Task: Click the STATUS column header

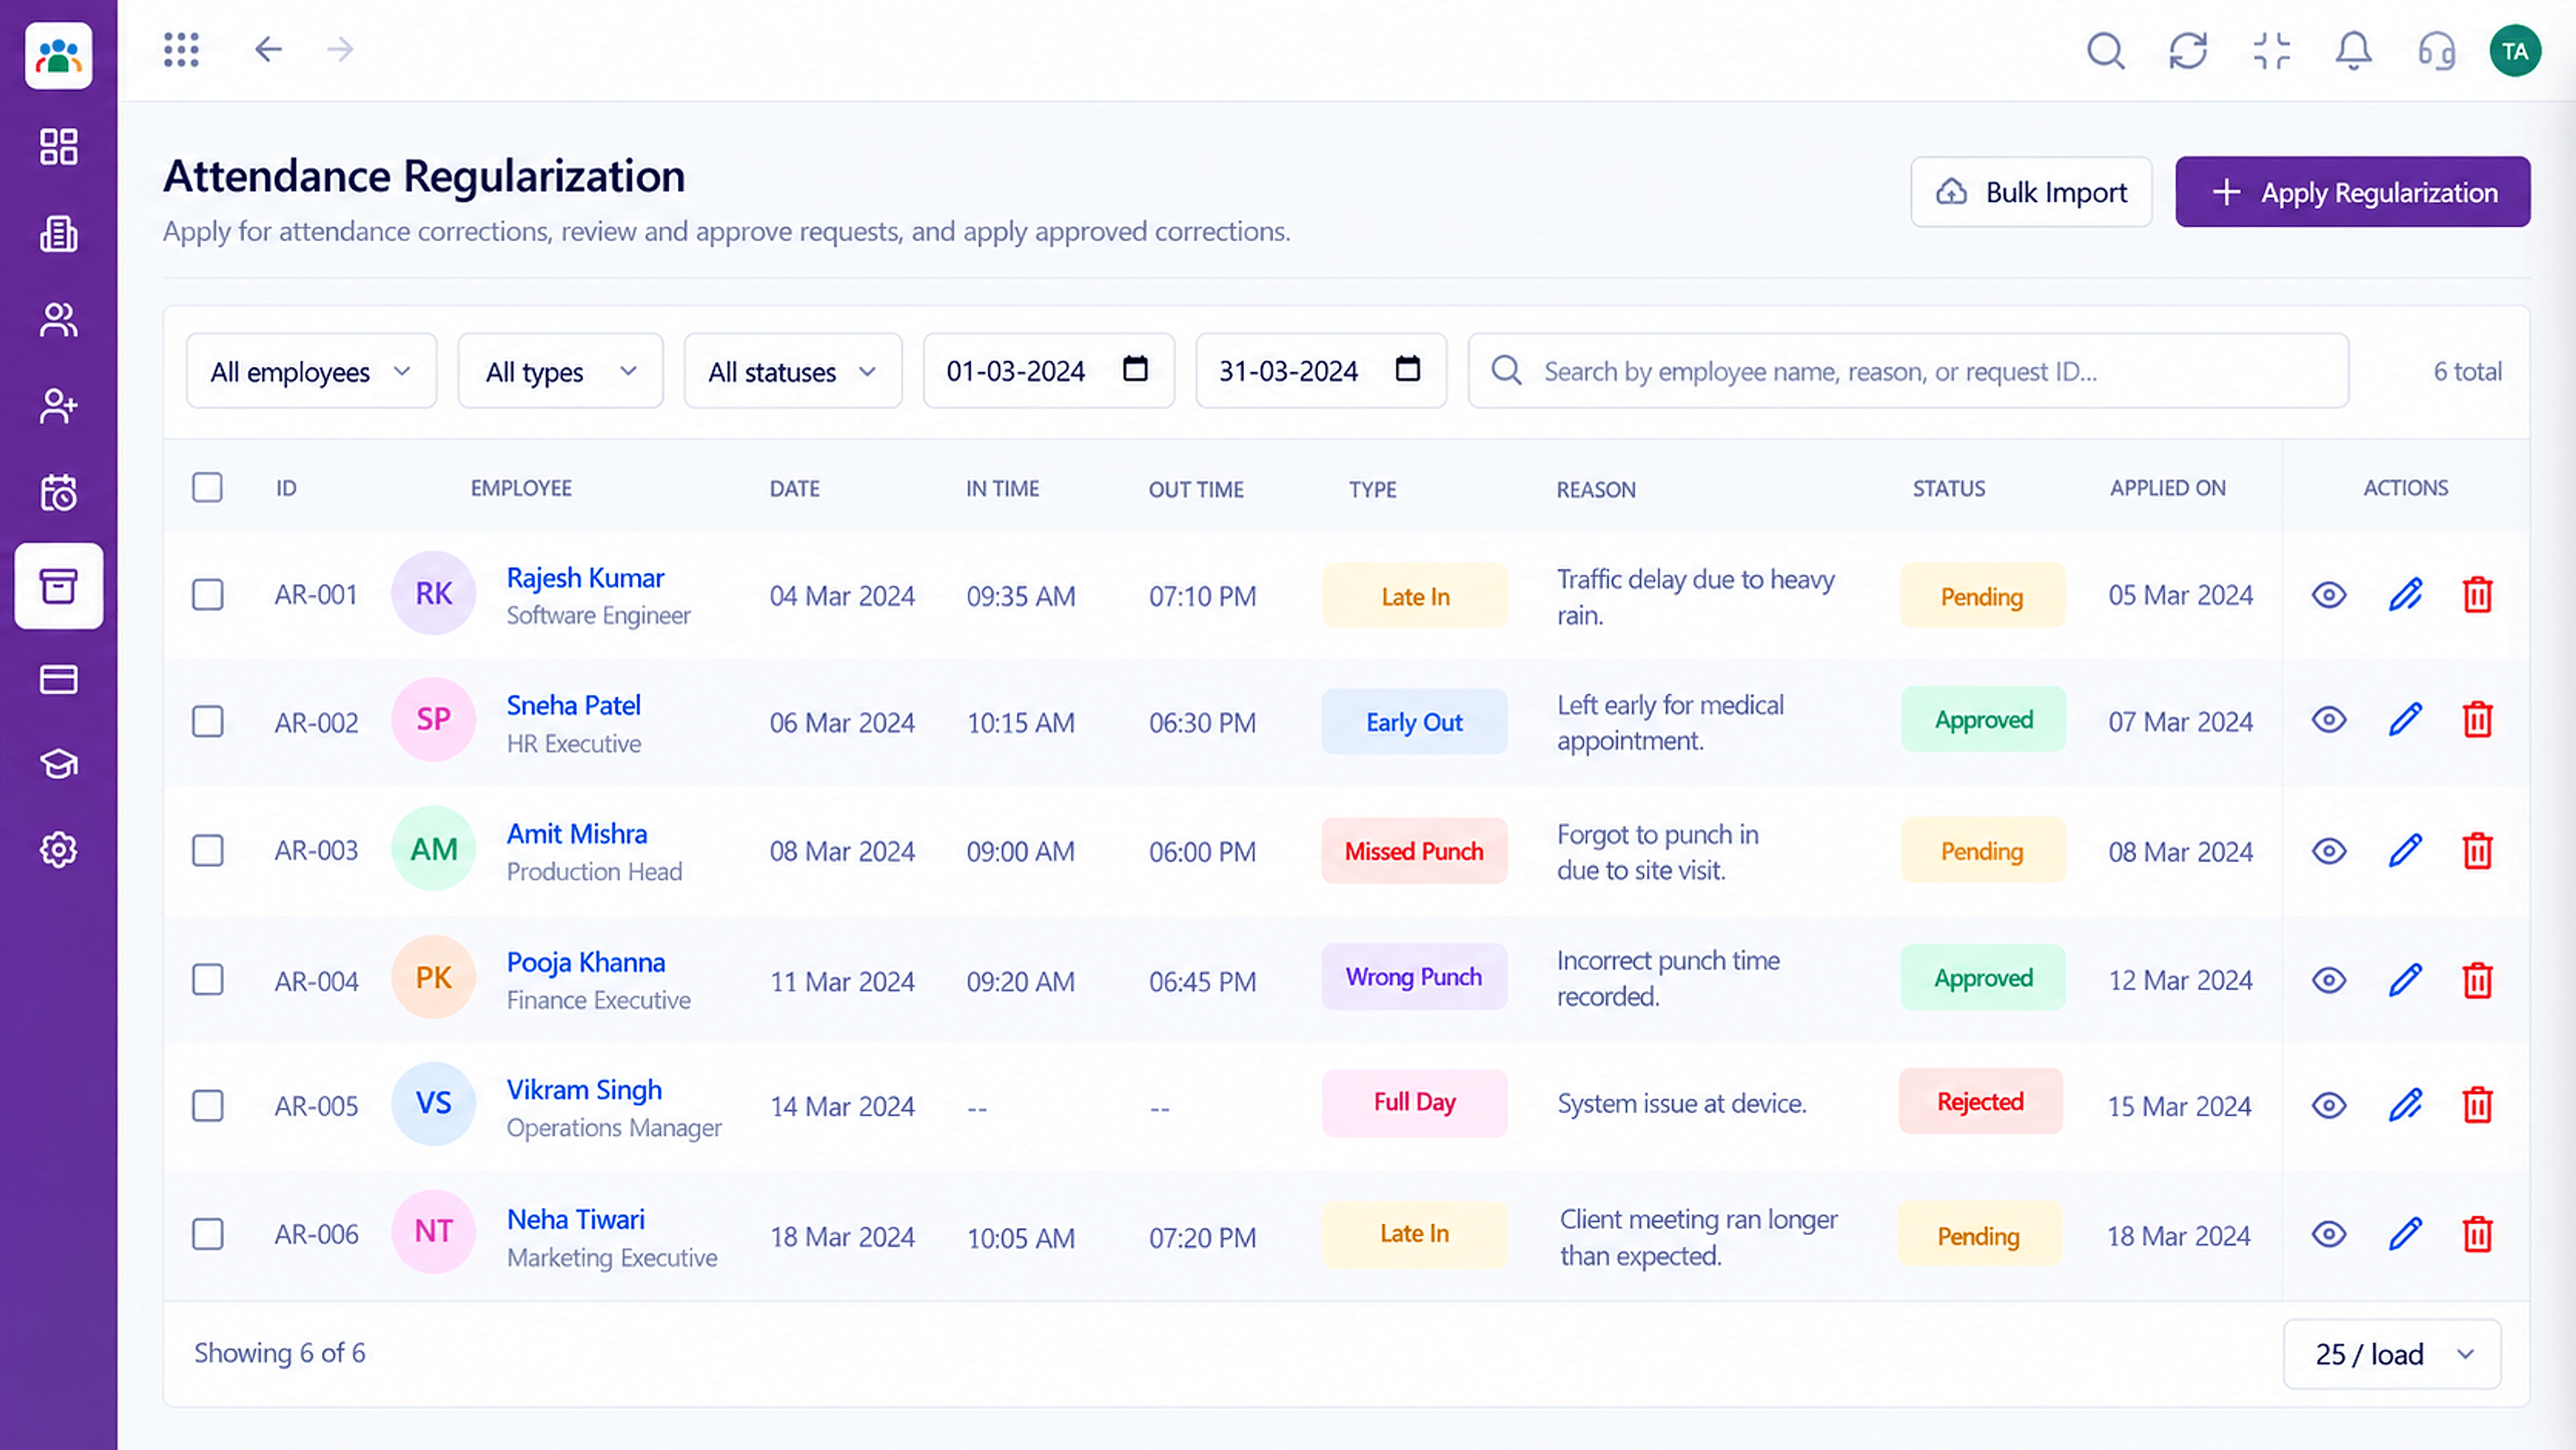Action: pyautogui.click(x=1948, y=488)
